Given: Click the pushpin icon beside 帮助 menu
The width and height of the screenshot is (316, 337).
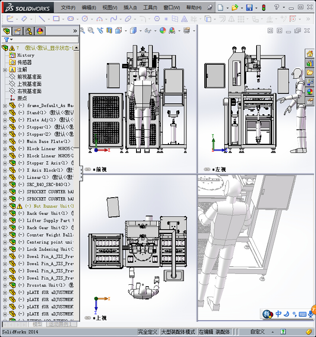Looking at the screenshot, I should [x=209, y=8].
